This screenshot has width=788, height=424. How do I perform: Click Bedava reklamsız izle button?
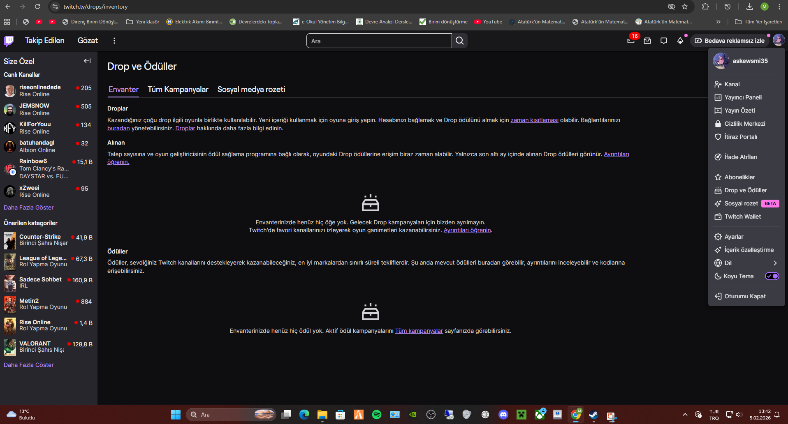click(730, 41)
